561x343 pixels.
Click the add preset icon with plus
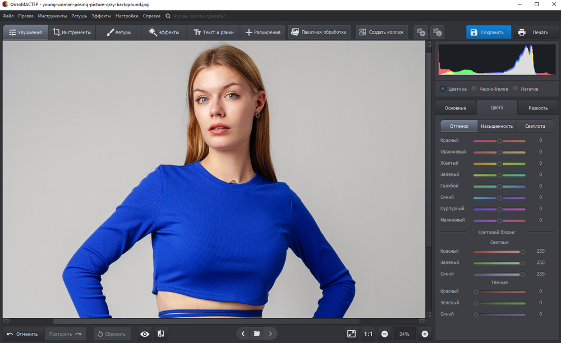click(421, 32)
